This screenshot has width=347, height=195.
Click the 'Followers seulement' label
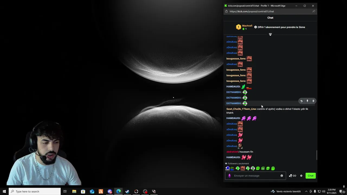(238, 164)
